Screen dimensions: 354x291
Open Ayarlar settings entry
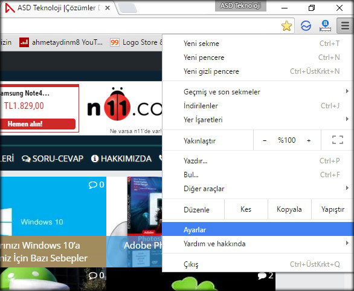pos(258,230)
